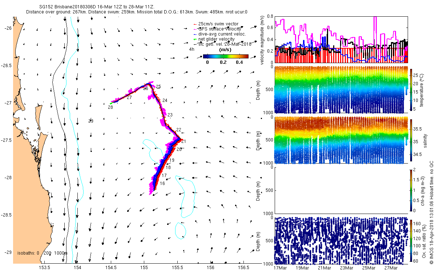Click the 155 longitude tick label
Image resolution: width=436 pixels, height=272 pixels.
(144, 267)
